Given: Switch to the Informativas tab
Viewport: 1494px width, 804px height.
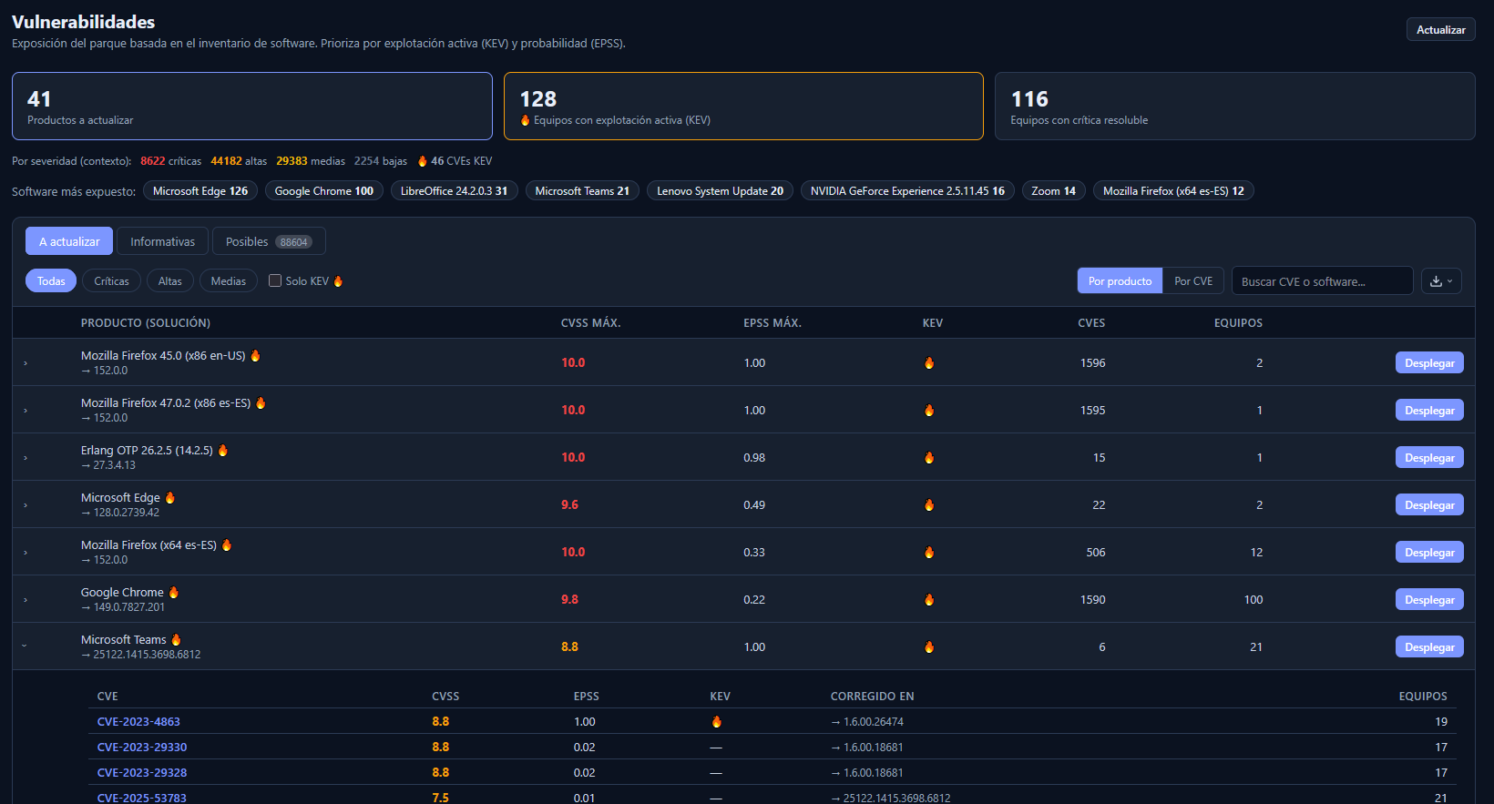Looking at the screenshot, I should [x=162, y=241].
